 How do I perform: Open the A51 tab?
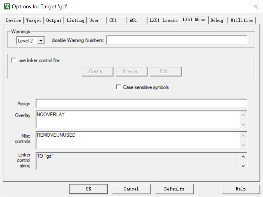click(x=137, y=20)
